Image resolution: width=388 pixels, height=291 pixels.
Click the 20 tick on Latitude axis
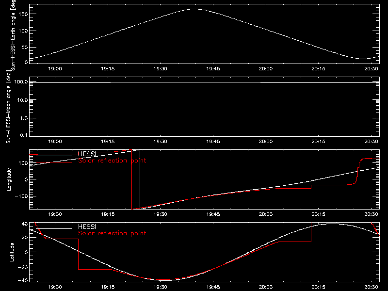(25, 238)
